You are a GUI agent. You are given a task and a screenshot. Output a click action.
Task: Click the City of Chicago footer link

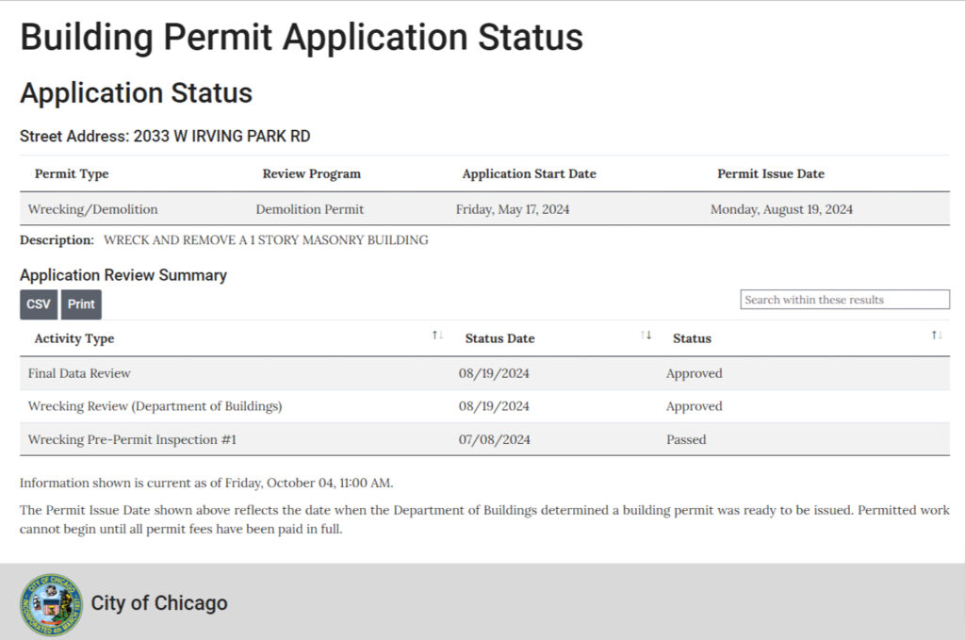coord(159,602)
